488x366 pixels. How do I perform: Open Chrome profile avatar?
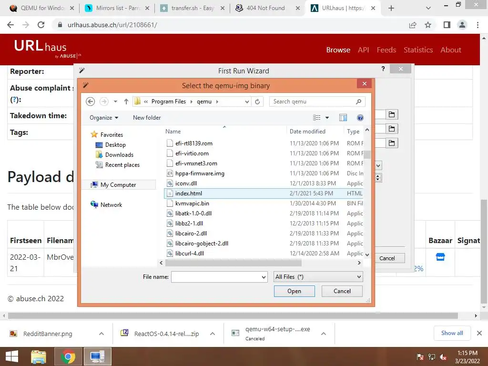(462, 25)
